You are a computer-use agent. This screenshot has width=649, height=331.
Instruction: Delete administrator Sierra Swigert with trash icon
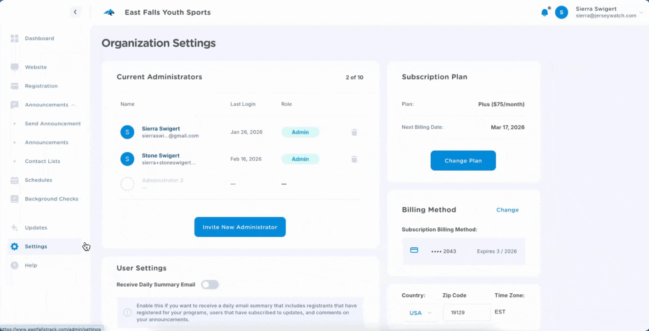[354, 132]
